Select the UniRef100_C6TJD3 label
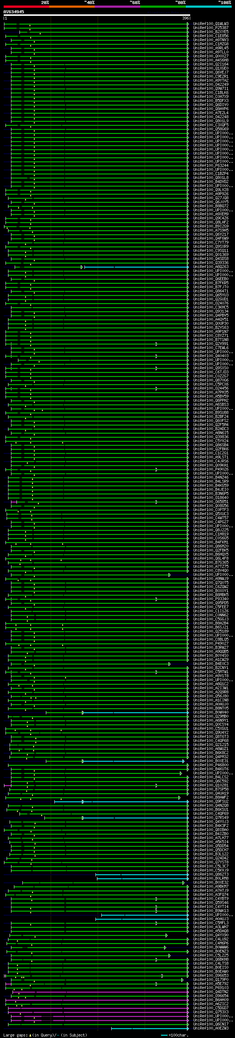235x1038 pixels. [x=211, y=372]
